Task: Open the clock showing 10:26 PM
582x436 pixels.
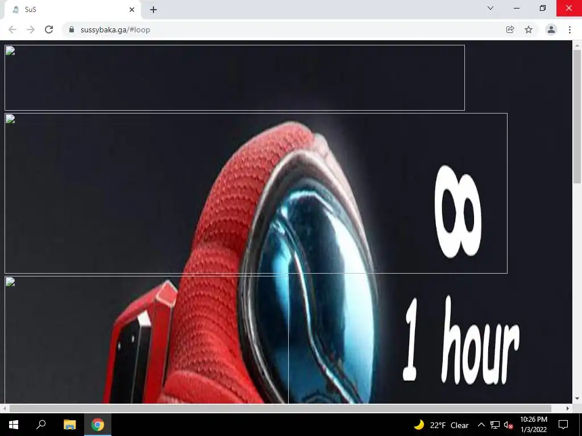Action: (x=534, y=425)
